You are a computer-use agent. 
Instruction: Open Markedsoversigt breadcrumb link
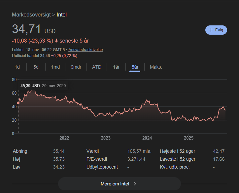coord(31,15)
